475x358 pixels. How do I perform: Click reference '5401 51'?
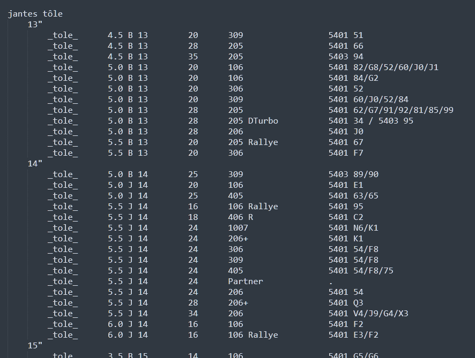[346, 35]
